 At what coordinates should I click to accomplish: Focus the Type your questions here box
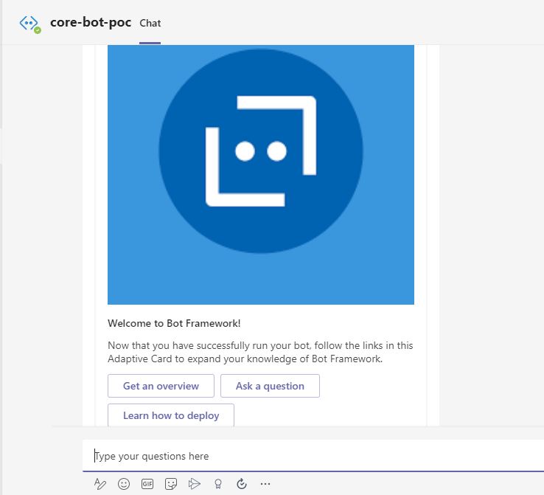[313, 456]
